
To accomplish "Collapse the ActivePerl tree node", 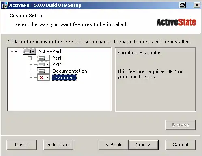I will click(x=16, y=51).
